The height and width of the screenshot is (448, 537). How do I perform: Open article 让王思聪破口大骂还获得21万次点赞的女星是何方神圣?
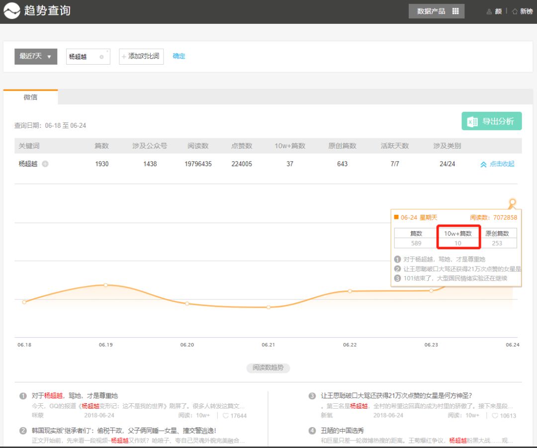[x=396, y=396]
